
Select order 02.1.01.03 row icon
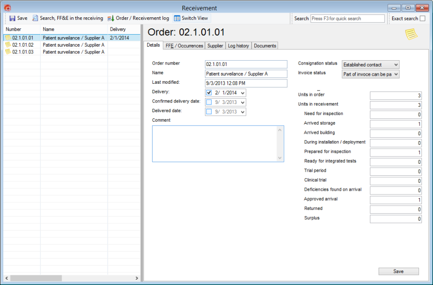[8, 52]
